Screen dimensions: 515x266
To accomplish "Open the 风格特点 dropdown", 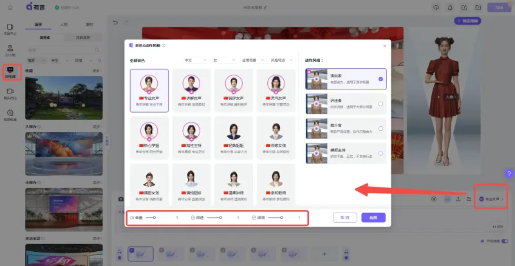I will pos(282,60).
